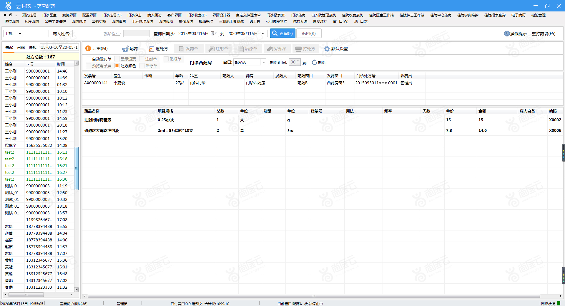Expand the 手机 search type dropdown
The image size is (565, 306).
[x=20, y=33]
